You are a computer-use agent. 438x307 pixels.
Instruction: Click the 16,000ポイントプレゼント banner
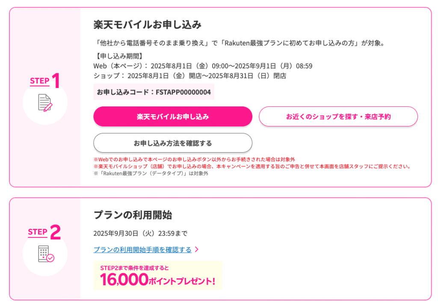click(157, 275)
